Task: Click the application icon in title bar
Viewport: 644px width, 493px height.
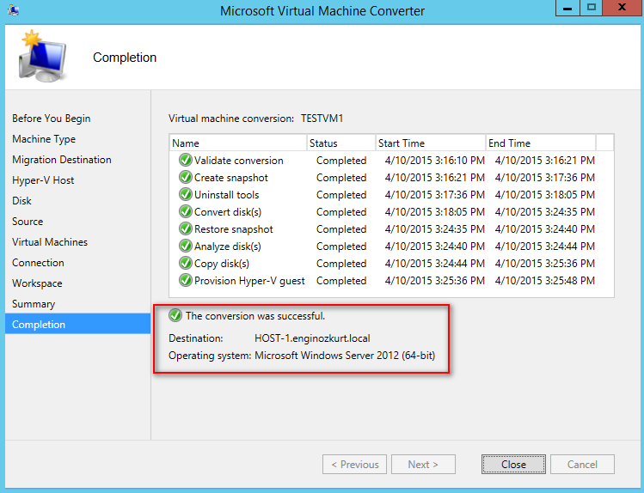Action: [13, 9]
